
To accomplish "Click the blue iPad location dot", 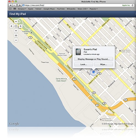I will point(94,72).
